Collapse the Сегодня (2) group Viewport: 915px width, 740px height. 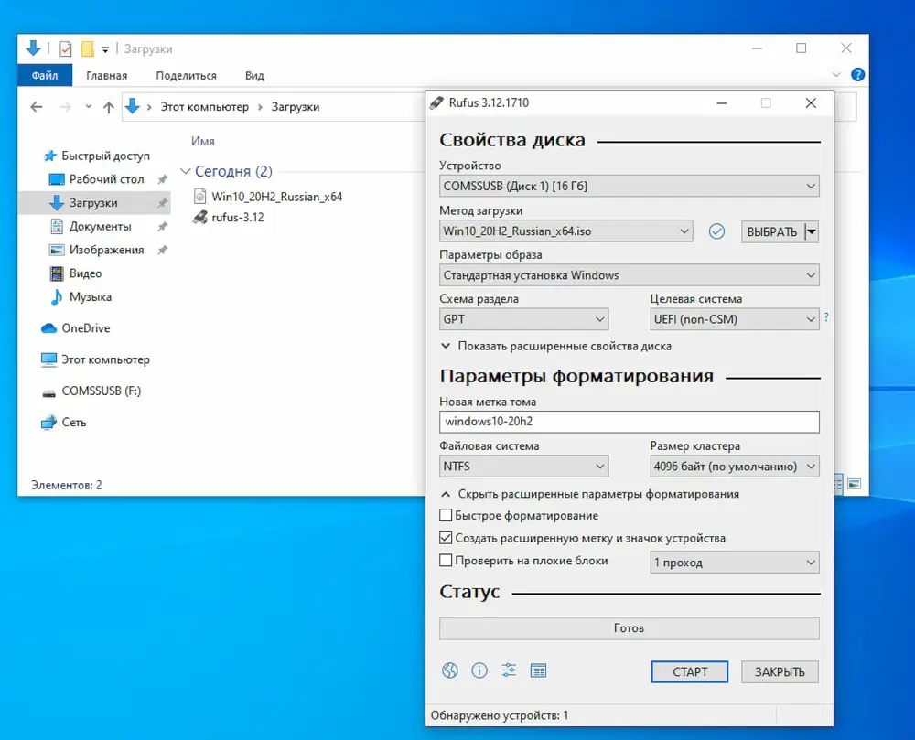(186, 171)
